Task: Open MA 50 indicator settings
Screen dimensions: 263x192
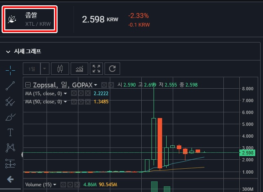Action: pyautogui.click(x=81, y=102)
